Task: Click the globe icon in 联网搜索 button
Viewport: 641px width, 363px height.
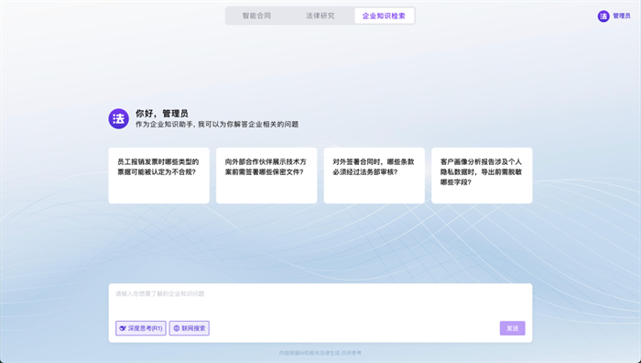Action: pos(177,328)
